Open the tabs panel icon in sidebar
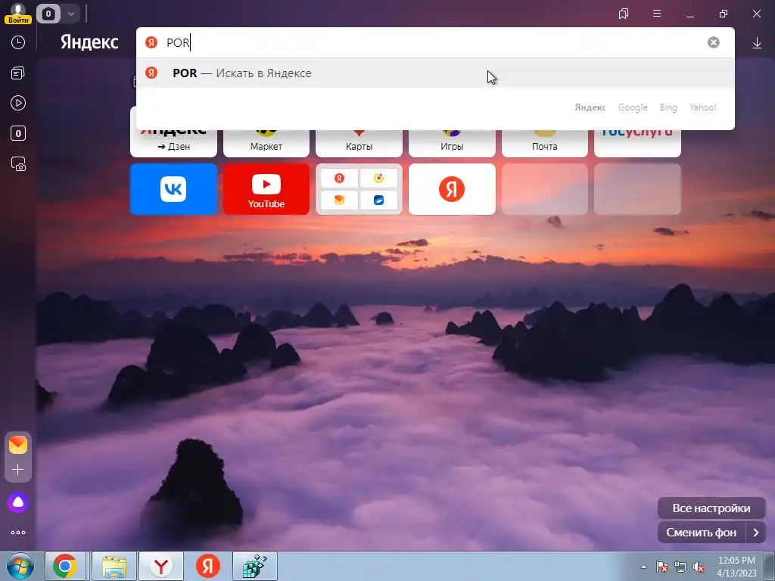The width and height of the screenshot is (775, 581). (18, 73)
